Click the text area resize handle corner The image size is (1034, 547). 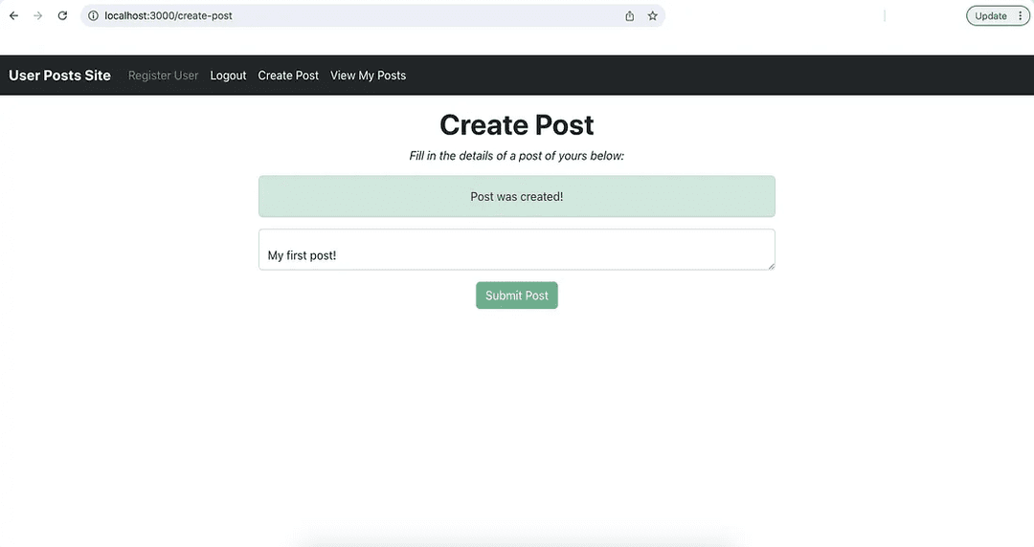771,266
